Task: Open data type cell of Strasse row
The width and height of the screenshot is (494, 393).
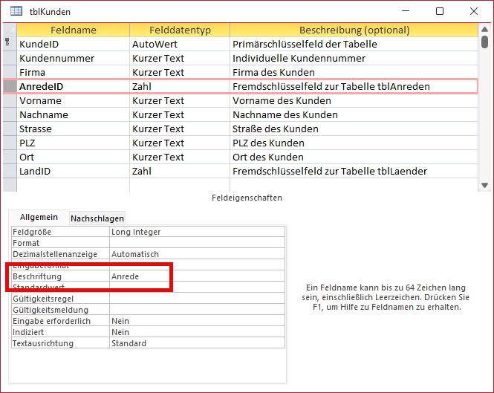Action: pyautogui.click(x=180, y=129)
